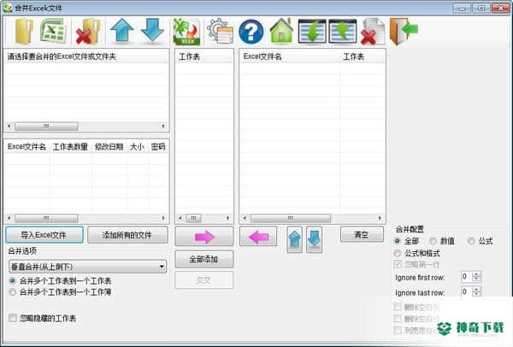Click the 清空 button
Viewport: 513px width, 347px height.
[x=362, y=234]
